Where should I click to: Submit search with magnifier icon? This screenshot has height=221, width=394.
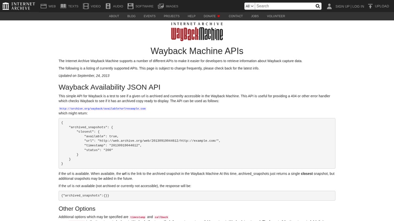[318, 6]
